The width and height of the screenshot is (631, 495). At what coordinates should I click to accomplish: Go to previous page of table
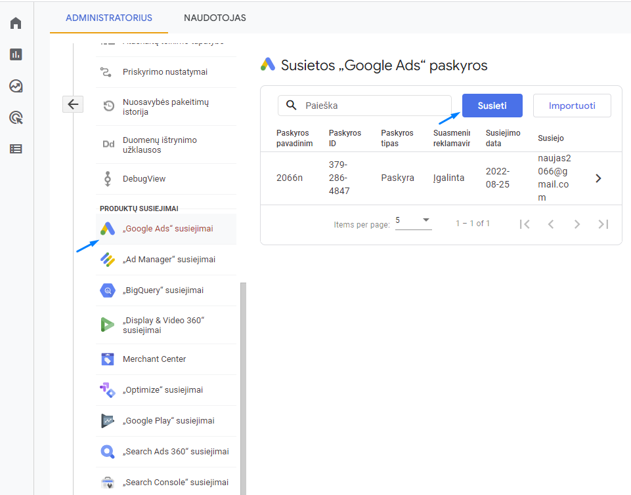[x=551, y=224]
